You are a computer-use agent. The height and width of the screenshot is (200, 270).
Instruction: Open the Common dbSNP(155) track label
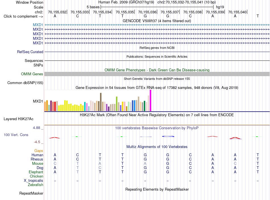click(x=25, y=83)
